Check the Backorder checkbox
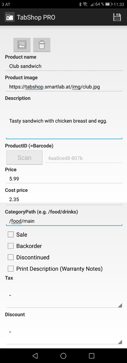Image resolution: width=127 pixels, height=363 pixels. point(11,246)
